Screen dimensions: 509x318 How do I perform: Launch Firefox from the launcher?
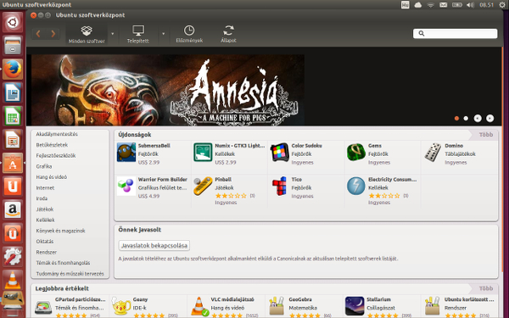(x=13, y=70)
